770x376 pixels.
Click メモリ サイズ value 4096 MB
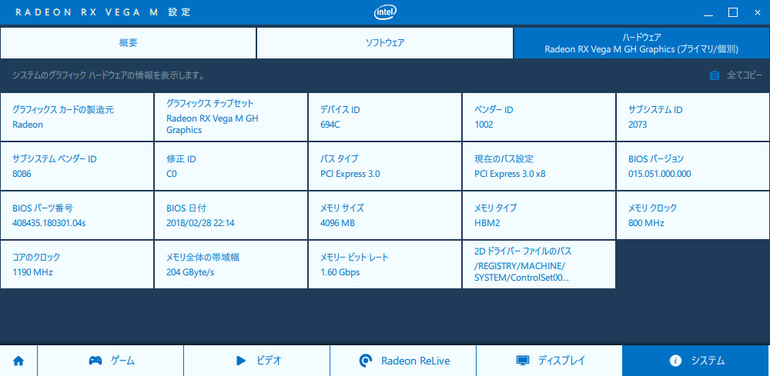tap(337, 223)
